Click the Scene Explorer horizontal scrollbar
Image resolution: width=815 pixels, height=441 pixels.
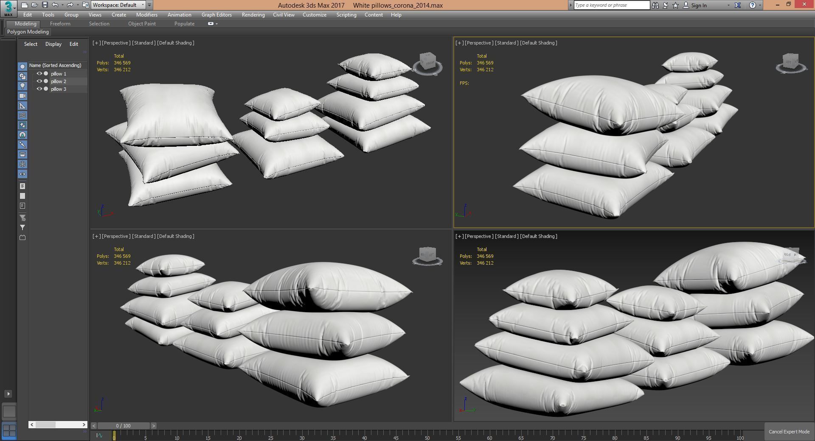click(x=58, y=424)
